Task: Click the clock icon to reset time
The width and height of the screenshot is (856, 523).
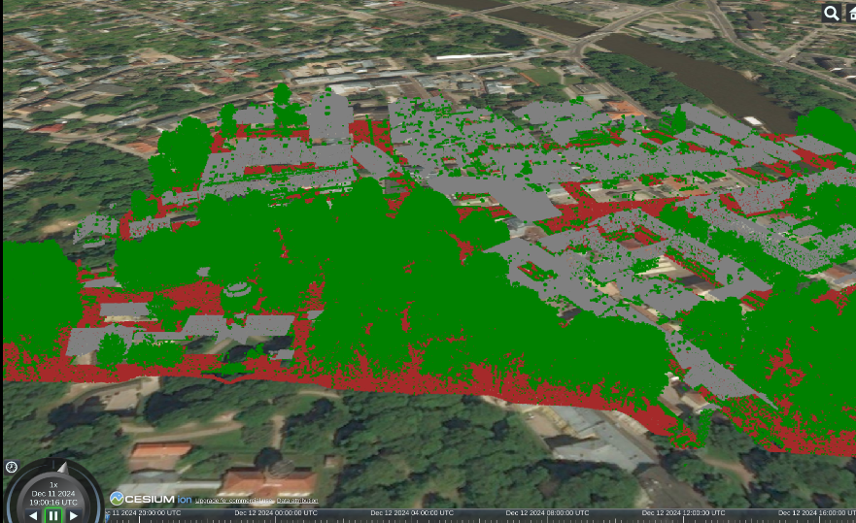Action: pyautogui.click(x=12, y=467)
